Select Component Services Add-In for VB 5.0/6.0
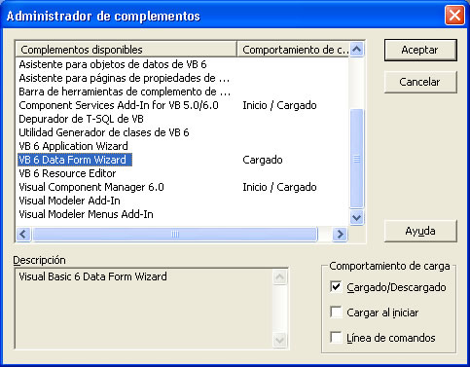The image size is (470, 367). coord(119,105)
